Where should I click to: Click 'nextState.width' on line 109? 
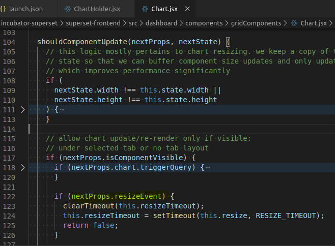click(x=87, y=90)
